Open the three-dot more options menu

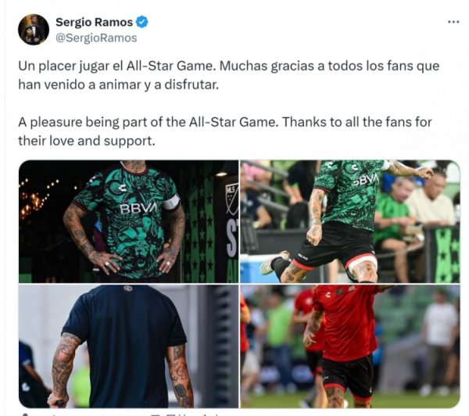pyautogui.click(x=453, y=22)
